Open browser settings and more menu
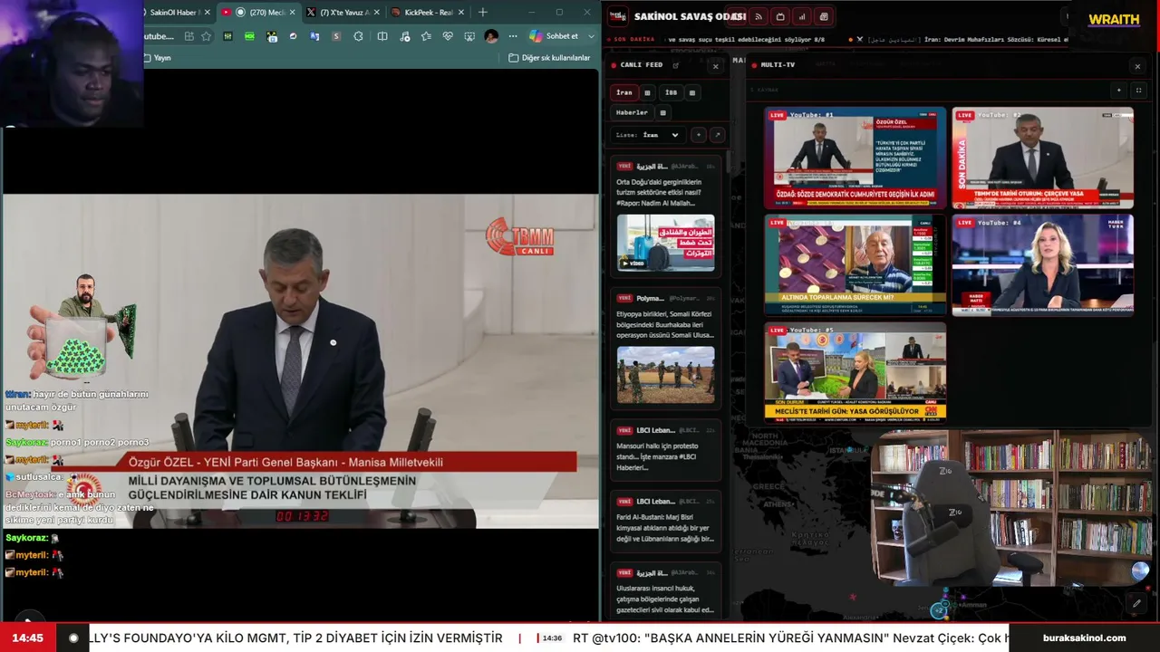Image resolution: width=1160 pixels, height=652 pixels. 513,36
